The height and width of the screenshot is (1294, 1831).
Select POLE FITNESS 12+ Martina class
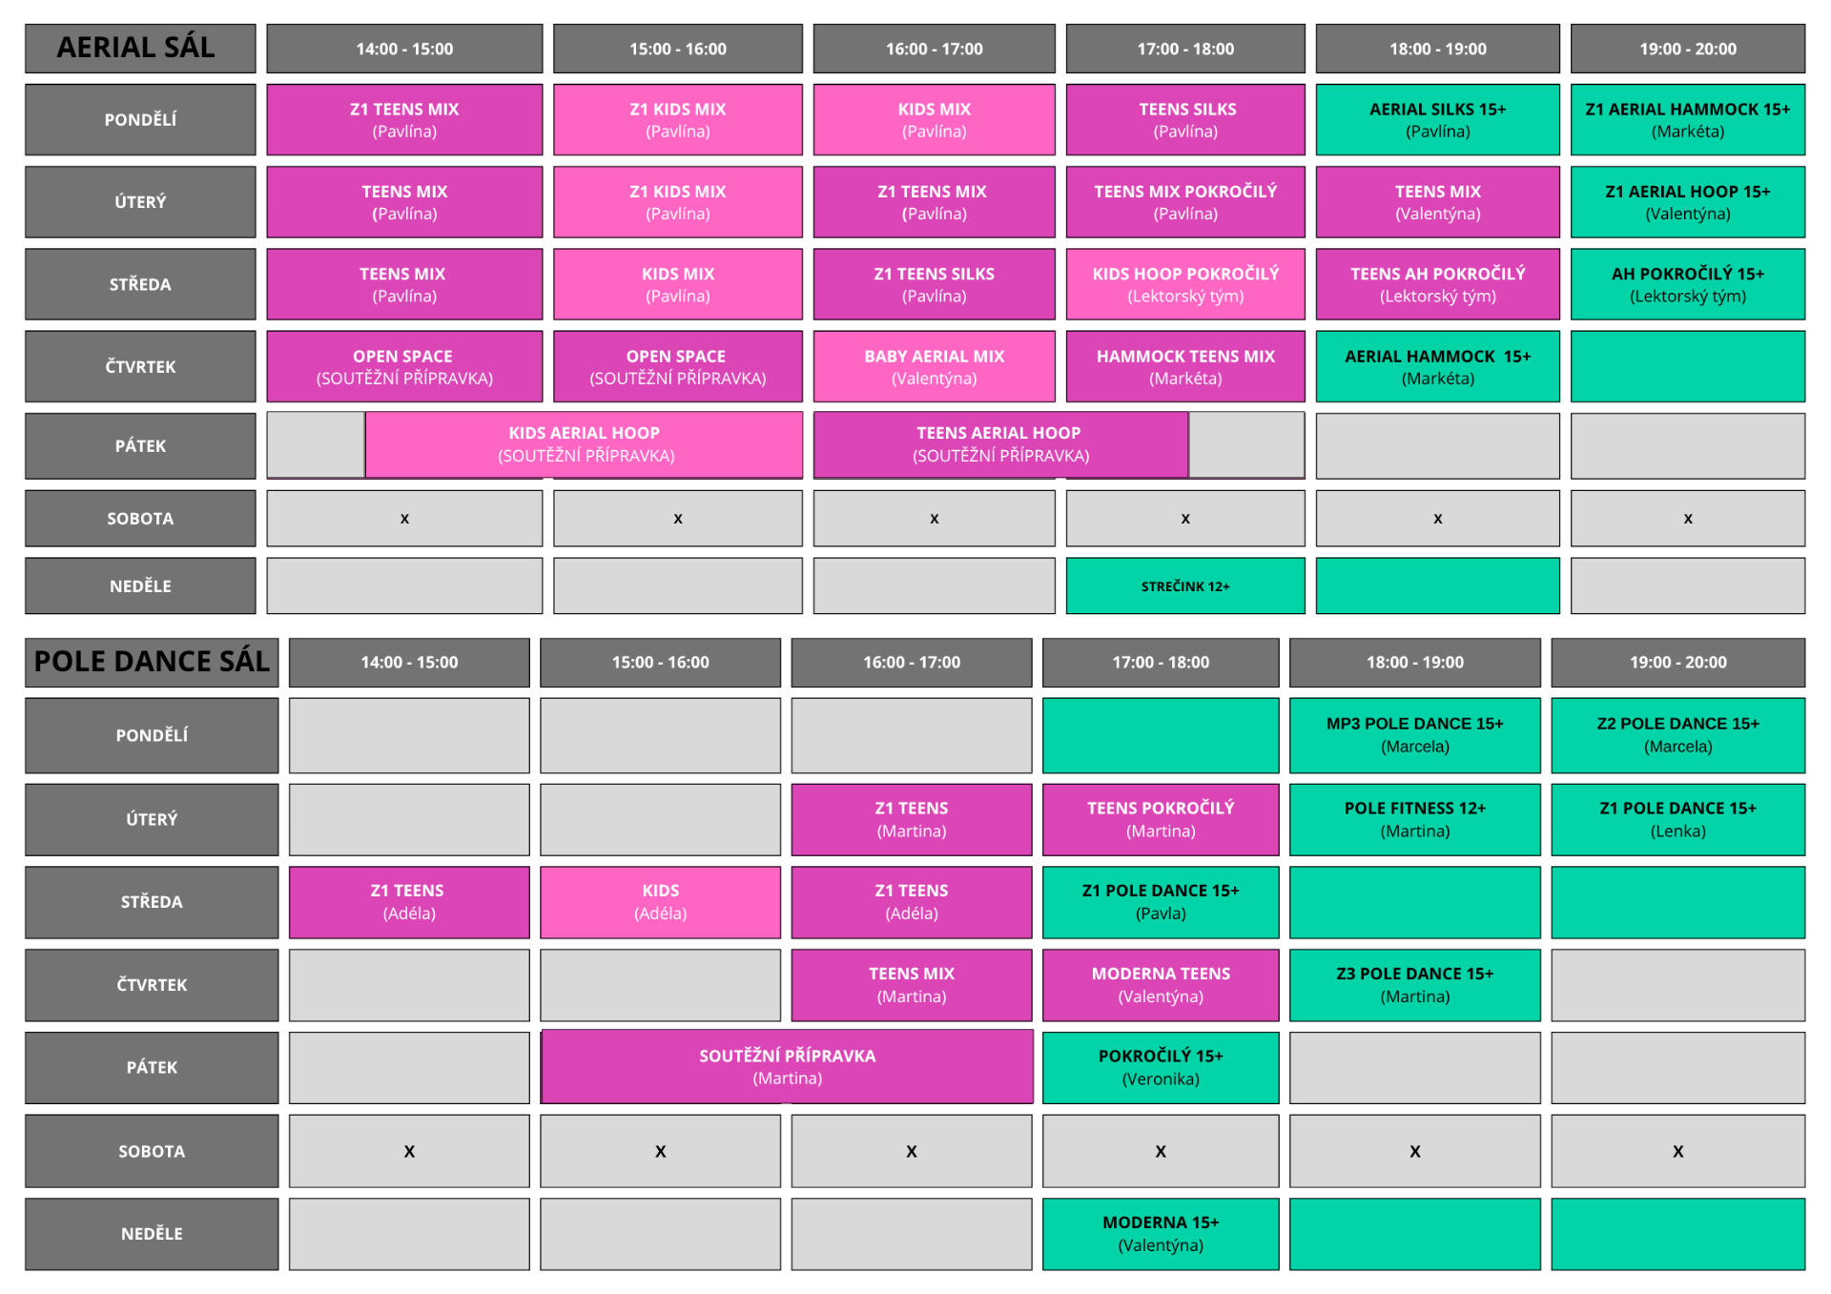click(x=1414, y=819)
